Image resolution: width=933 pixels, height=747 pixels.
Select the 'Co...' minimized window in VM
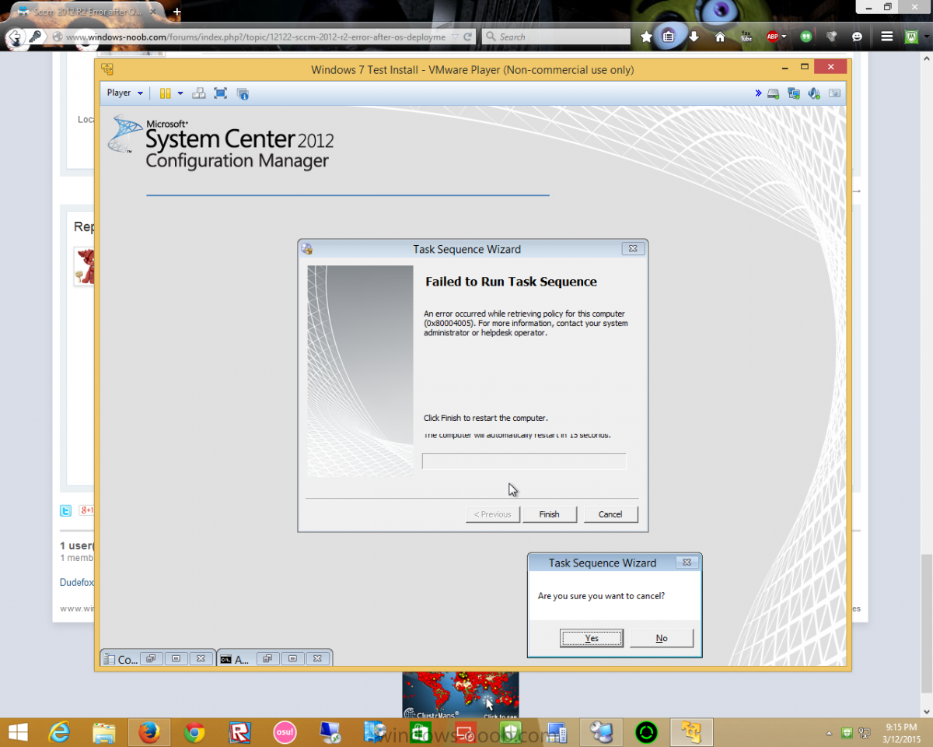tap(121, 659)
